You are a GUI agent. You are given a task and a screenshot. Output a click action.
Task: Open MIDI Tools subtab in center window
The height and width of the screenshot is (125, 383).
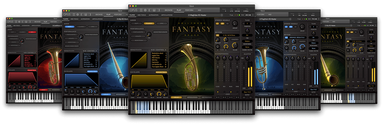[x=142, y=15]
